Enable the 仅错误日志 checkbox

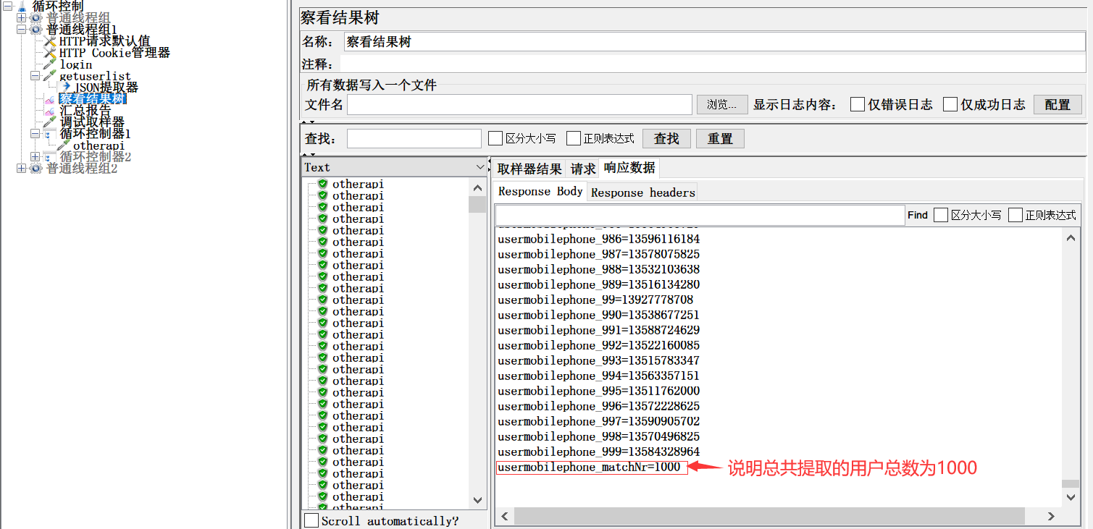[x=858, y=104]
